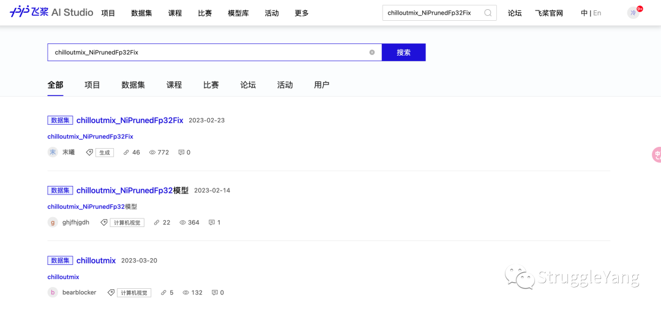Viewport: 661px width, 309px height.
Task: Click date 2023-03-20
Action: click(x=139, y=260)
